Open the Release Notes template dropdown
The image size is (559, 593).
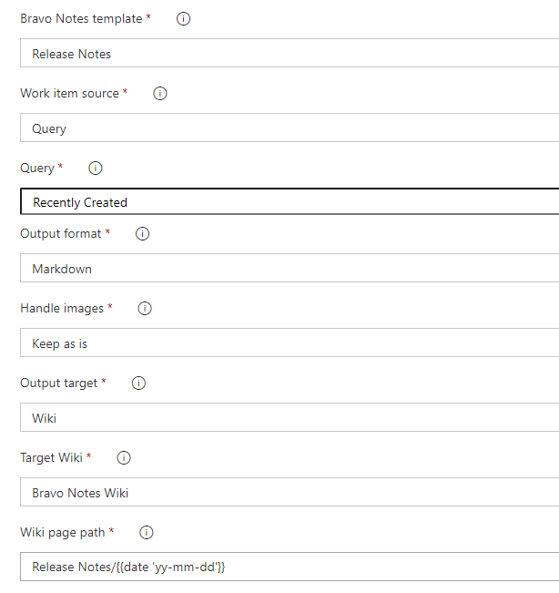290,53
